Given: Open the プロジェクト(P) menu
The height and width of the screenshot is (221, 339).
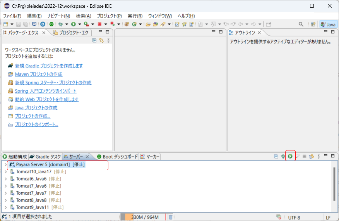Looking at the screenshot, I should (109, 16).
